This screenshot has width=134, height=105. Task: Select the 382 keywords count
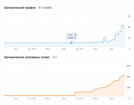(54, 57)
